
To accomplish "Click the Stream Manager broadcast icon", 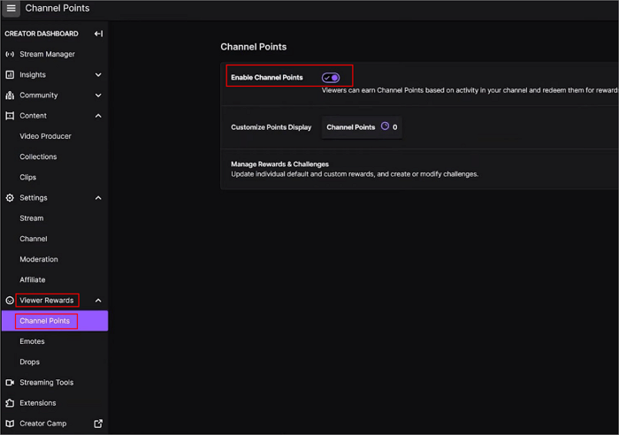I will click(10, 54).
